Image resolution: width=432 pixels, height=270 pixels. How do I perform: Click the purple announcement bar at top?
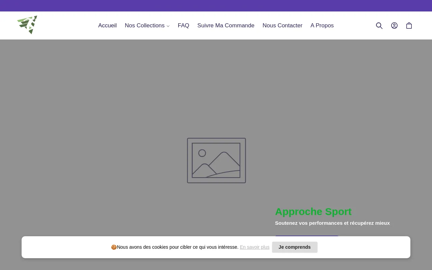pos(216,5)
